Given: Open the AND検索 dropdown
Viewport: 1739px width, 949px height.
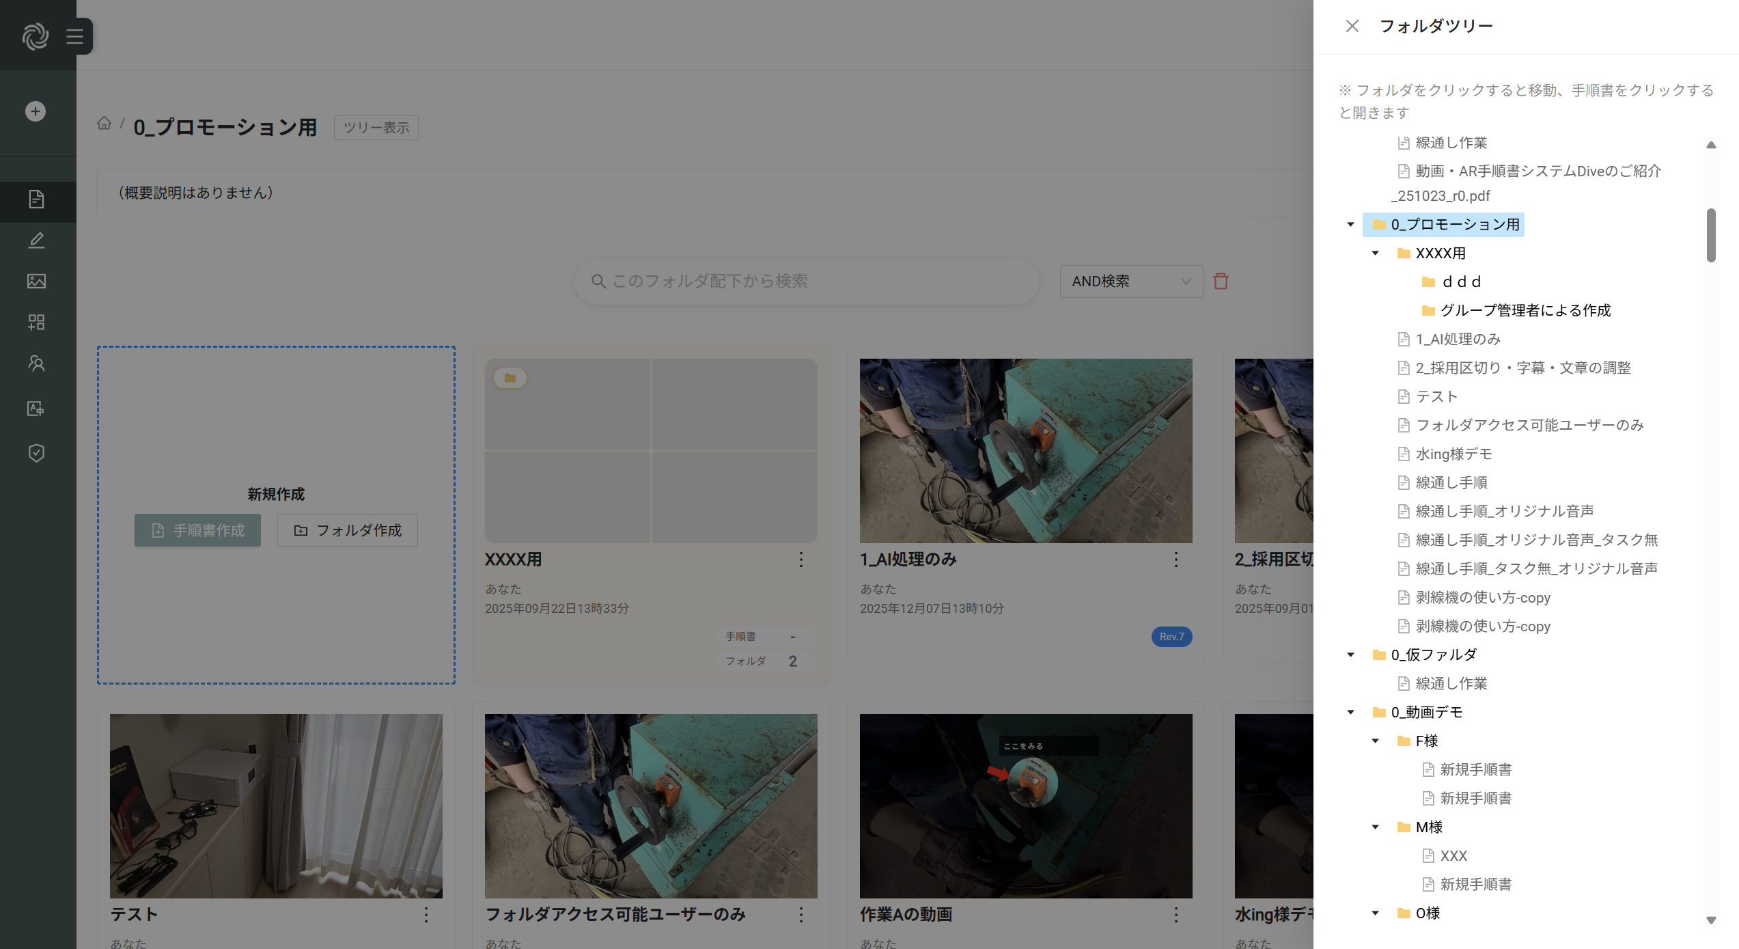Looking at the screenshot, I should (1130, 281).
